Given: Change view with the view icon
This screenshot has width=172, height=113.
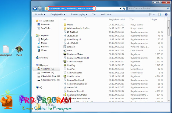Looking at the screenshot, I should (x=150, y=14).
